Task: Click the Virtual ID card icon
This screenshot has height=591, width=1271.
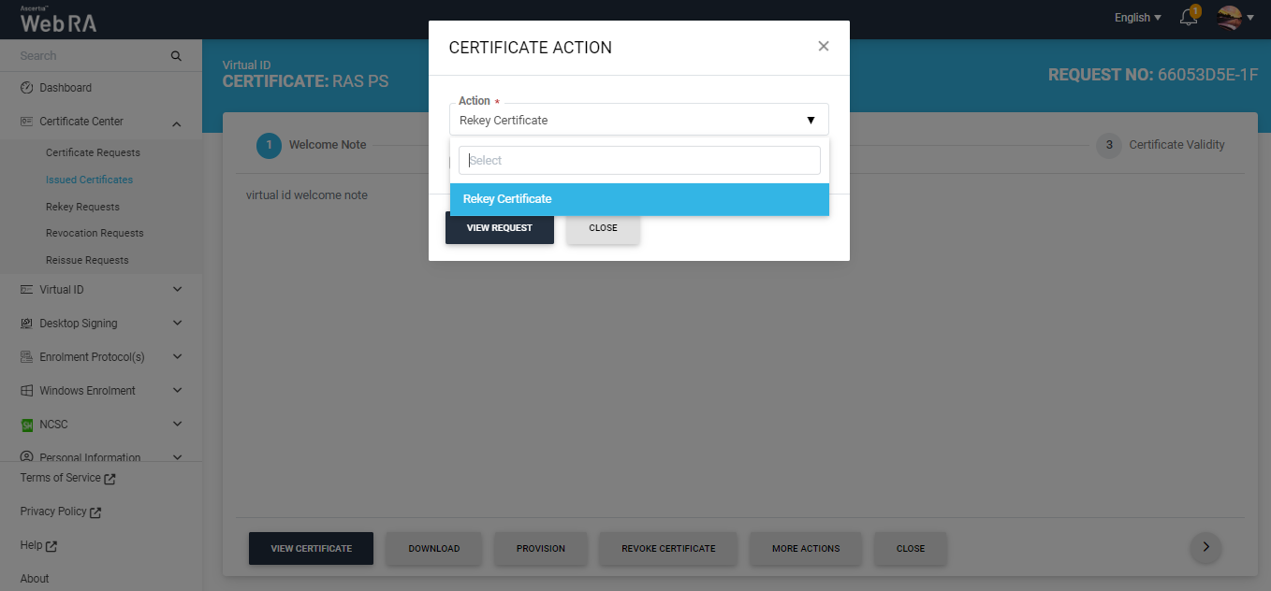Action: (x=27, y=290)
